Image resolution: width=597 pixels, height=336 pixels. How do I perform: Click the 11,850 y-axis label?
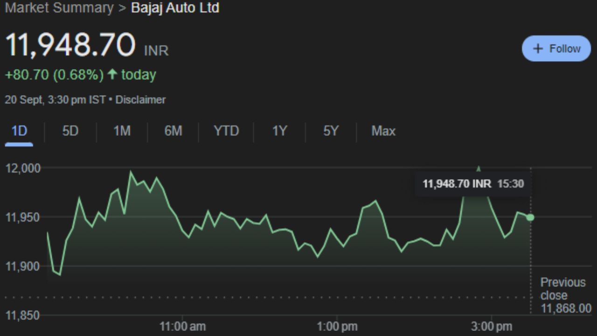click(x=22, y=315)
